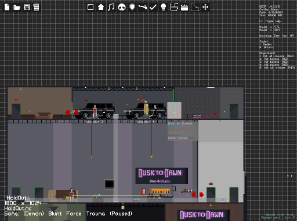Click the 'objective 3' marker label
The image size is (297, 221).
coord(95,122)
